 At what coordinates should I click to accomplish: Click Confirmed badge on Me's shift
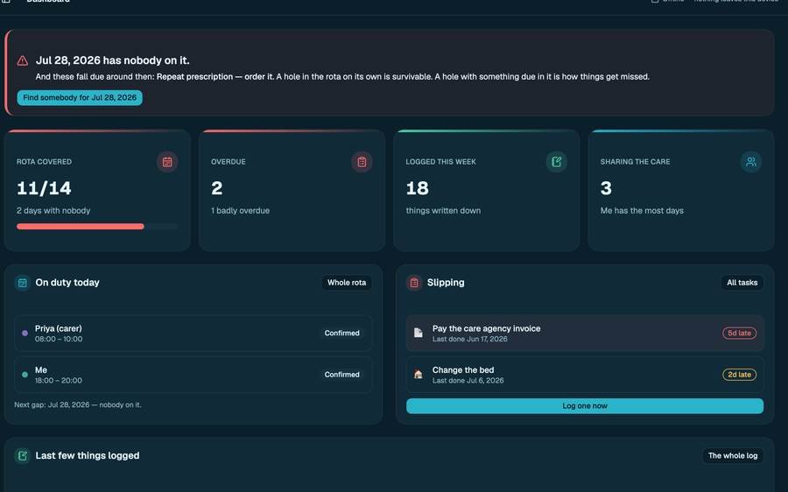[x=341, y=375]
